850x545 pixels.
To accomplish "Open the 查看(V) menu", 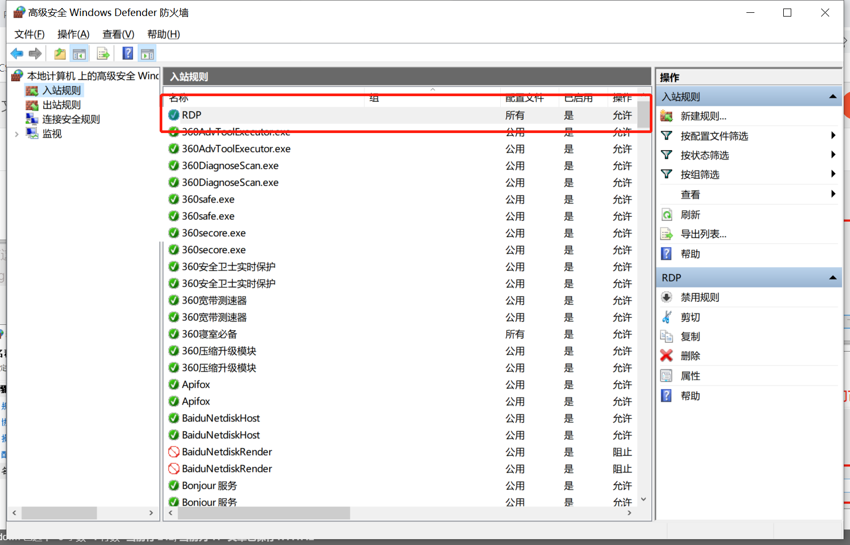I will point(118,34).
